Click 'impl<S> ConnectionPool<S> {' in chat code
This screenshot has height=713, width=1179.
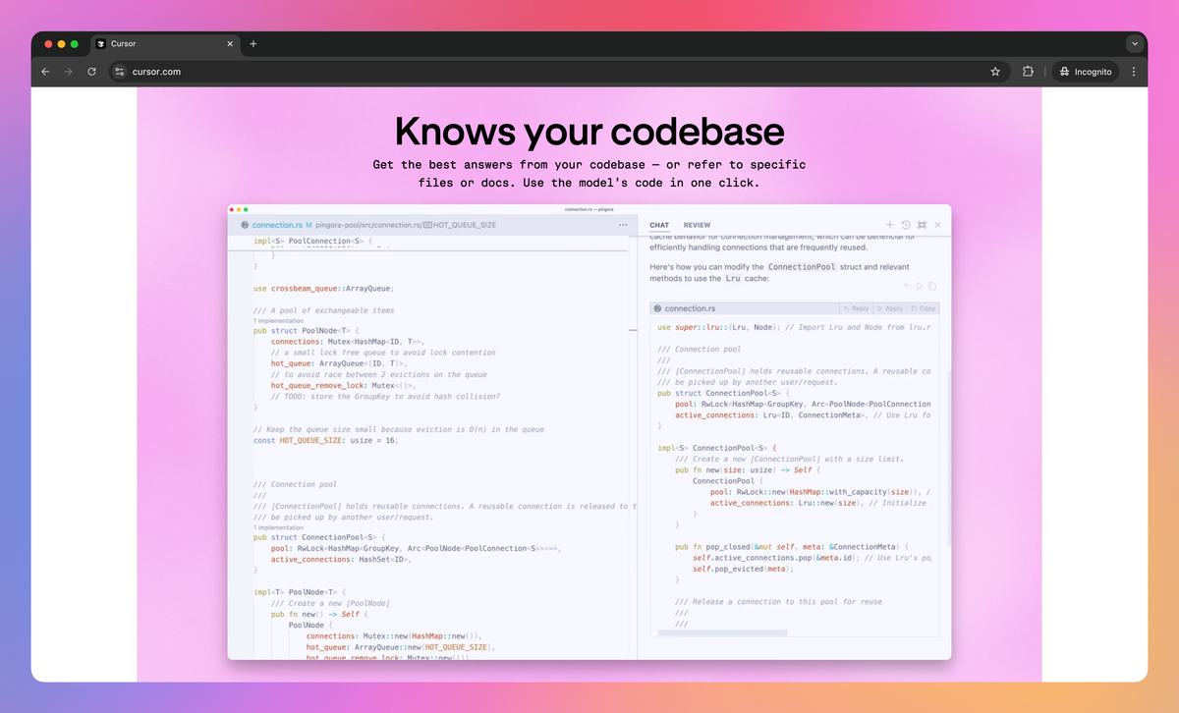(x=716, y=448)
